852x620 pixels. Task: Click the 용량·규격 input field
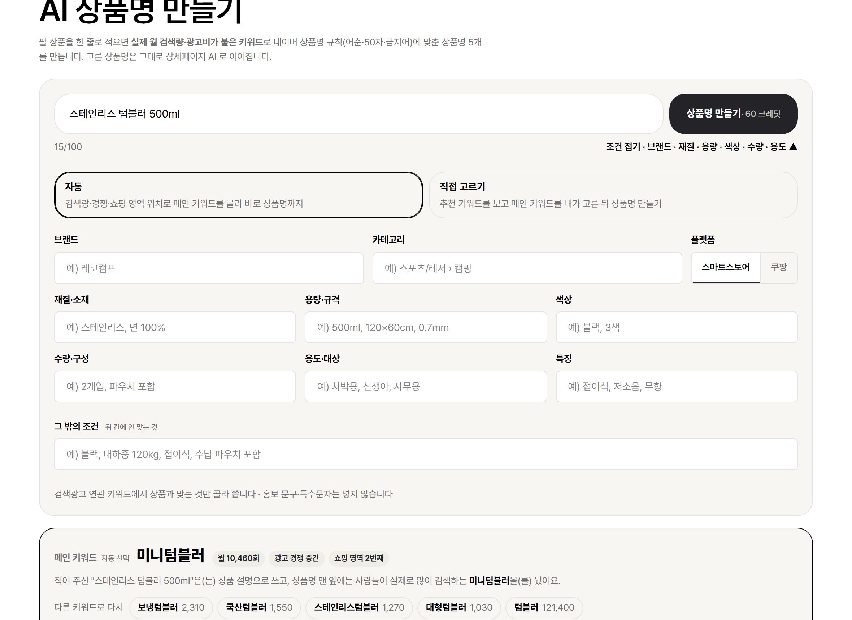point(425,327)
